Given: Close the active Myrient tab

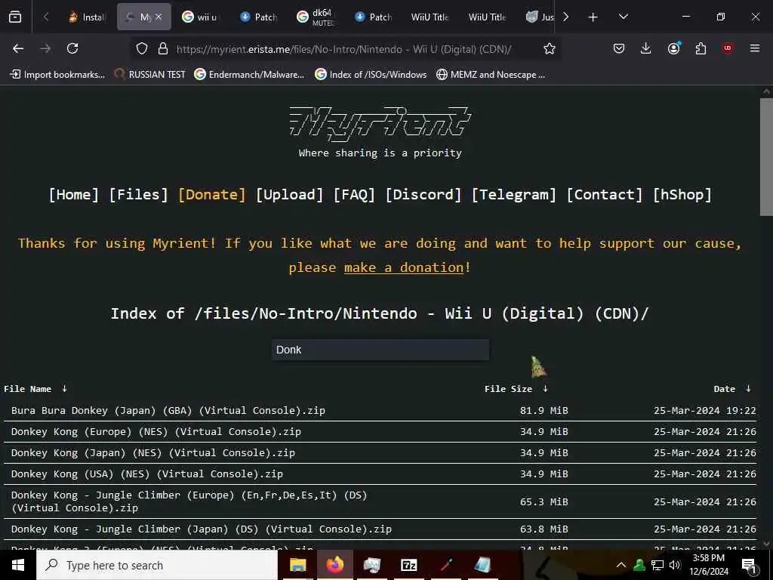Looking at the screenshot, I should 159,17.
